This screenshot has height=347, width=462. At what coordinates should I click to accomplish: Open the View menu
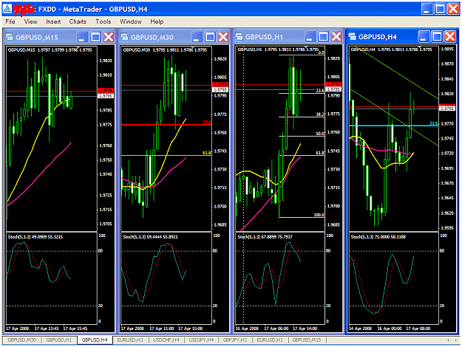tap(30, 21)
